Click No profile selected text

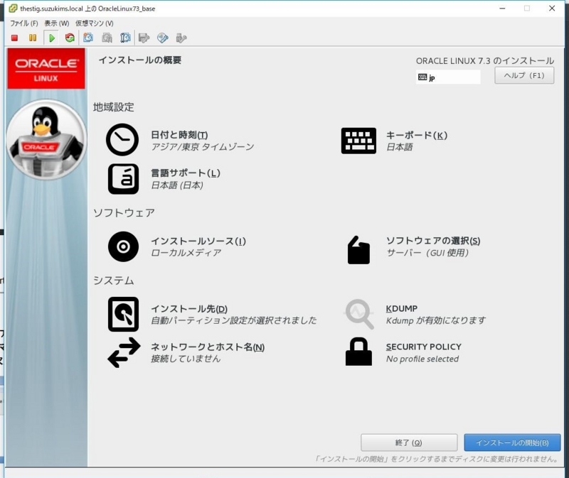pos(422,359)
